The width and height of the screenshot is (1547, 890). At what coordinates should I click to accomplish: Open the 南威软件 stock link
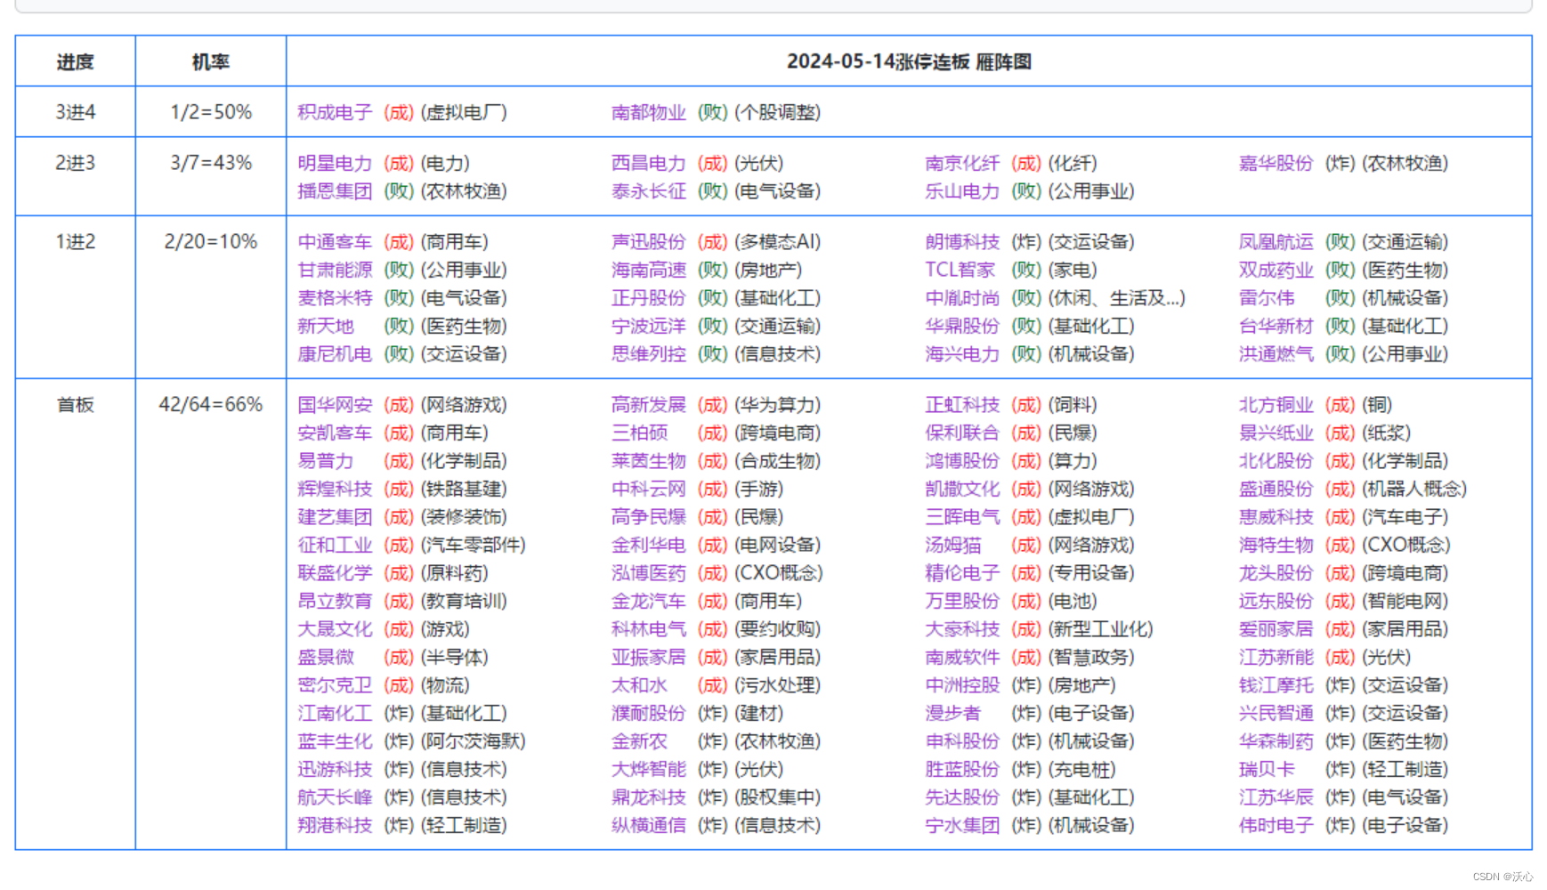pyautogui.click(x=962, y=658)
